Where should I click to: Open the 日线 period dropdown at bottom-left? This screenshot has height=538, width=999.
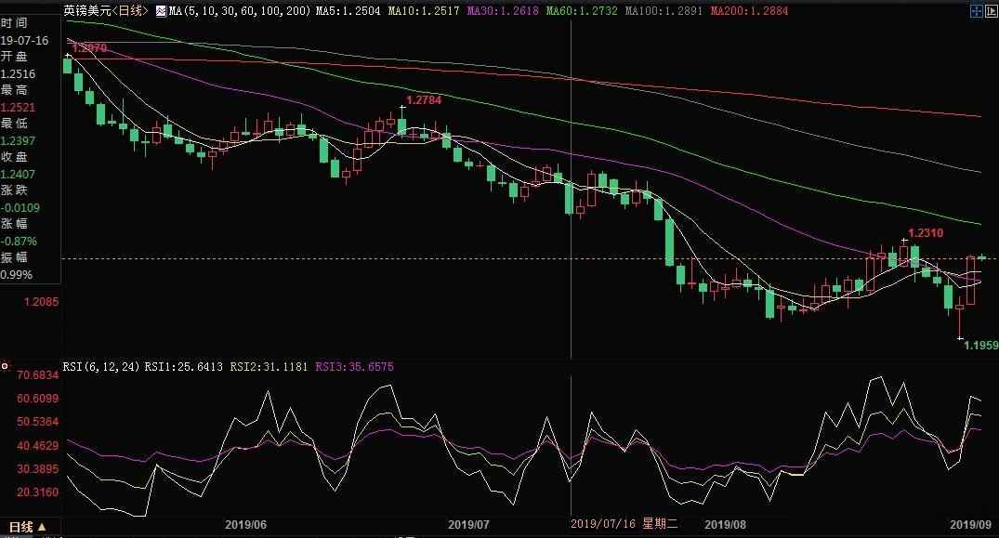click(x=28, y=528)
